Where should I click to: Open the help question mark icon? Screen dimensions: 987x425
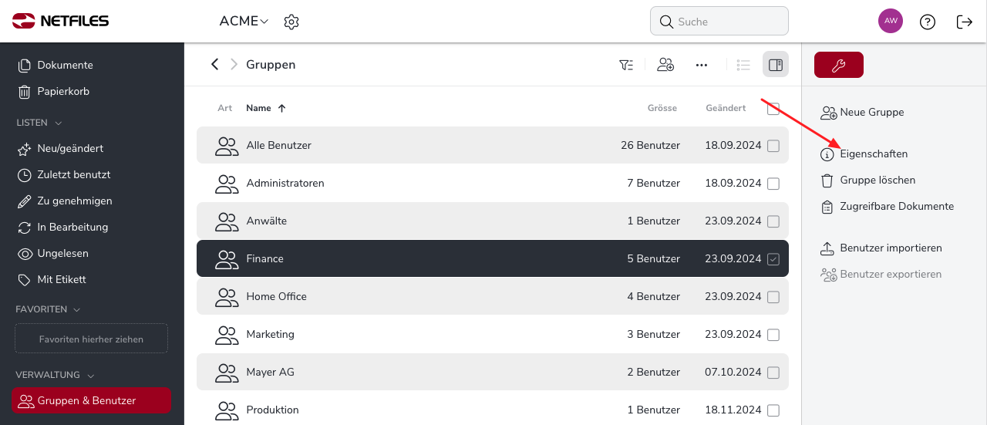pyautogui.click(x=928, y=22)
